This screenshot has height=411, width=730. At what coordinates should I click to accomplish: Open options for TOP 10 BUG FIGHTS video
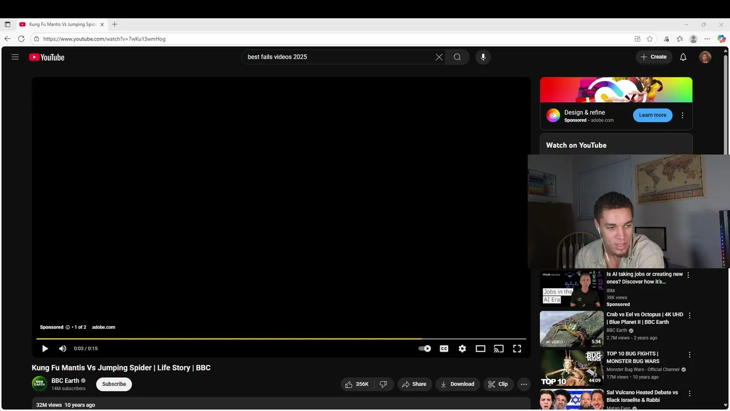690,354
